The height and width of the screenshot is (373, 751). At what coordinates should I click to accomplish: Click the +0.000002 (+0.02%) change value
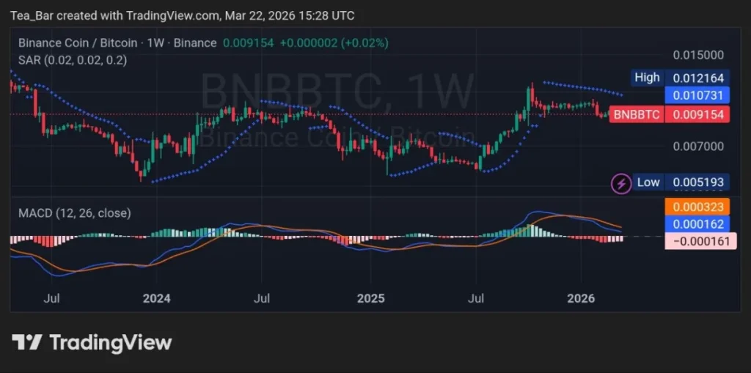tap(334, 43)
